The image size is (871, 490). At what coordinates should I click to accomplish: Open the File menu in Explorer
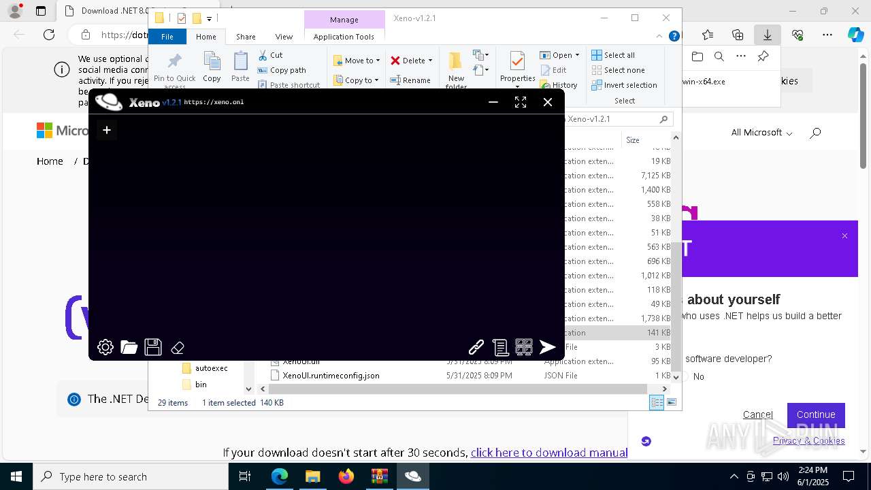click(167, 37)
